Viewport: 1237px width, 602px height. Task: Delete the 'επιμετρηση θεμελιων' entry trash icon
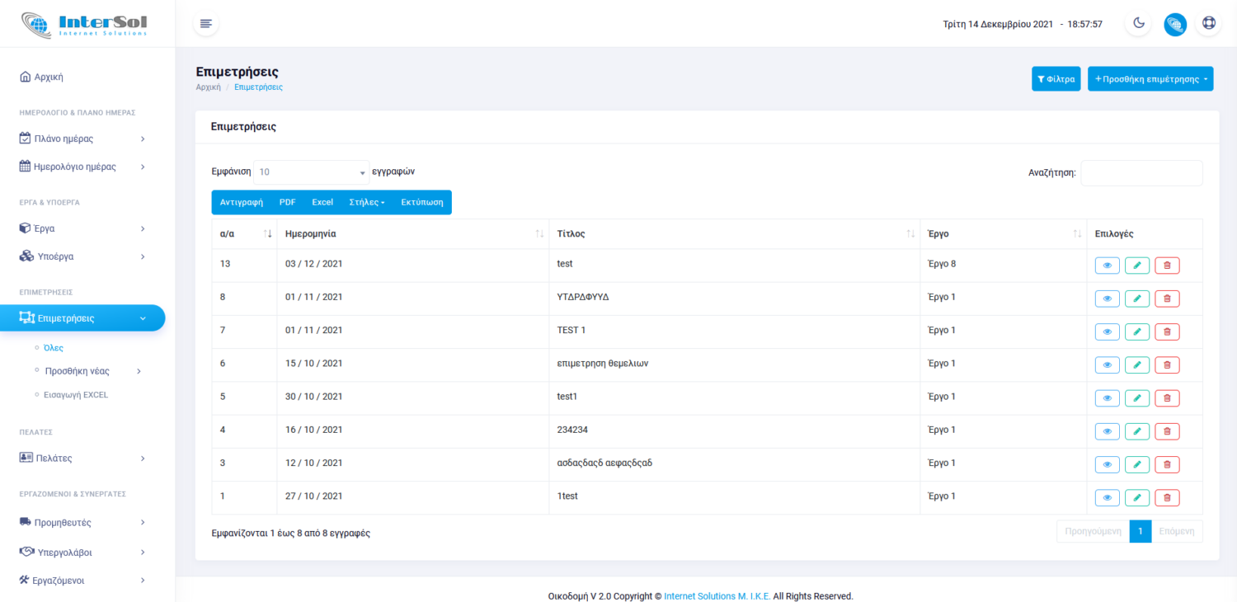point(1167,365)
